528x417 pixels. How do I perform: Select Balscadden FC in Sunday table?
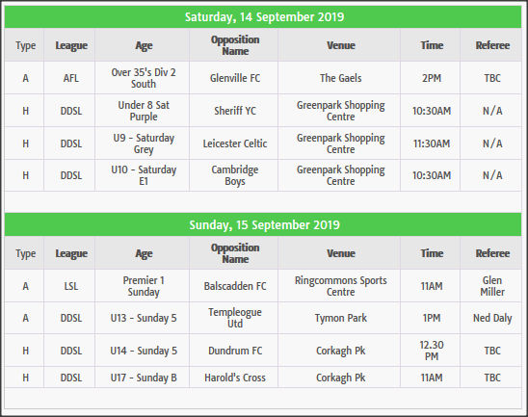coord(235,286)
